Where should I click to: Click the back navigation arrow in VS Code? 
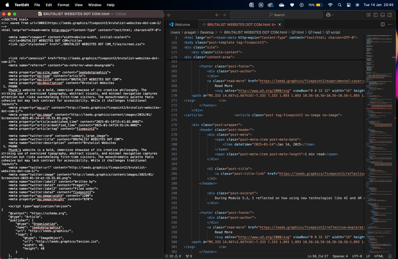(x=217, y=15)
